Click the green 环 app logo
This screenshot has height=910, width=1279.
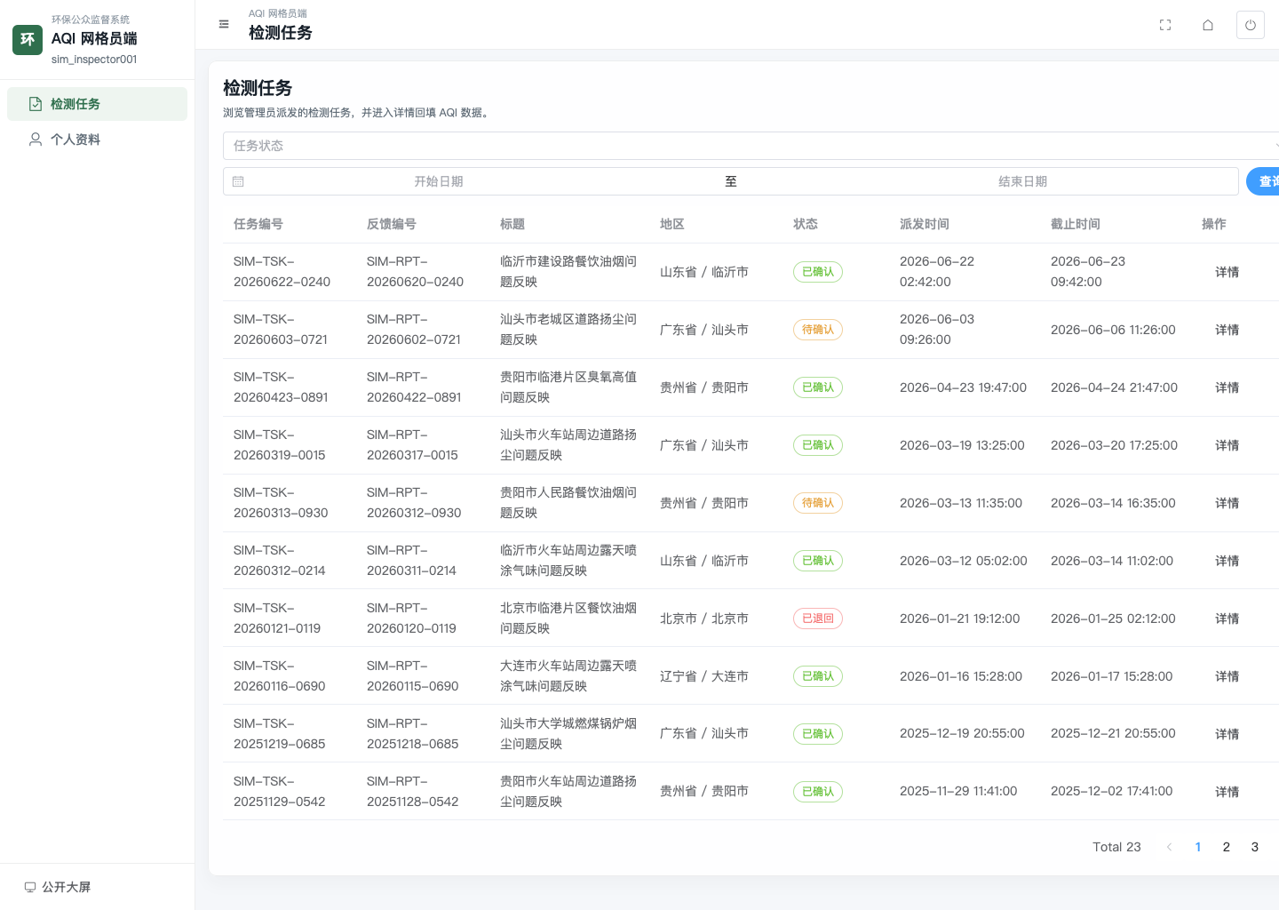pyautogui.click(x=28, y=39)
